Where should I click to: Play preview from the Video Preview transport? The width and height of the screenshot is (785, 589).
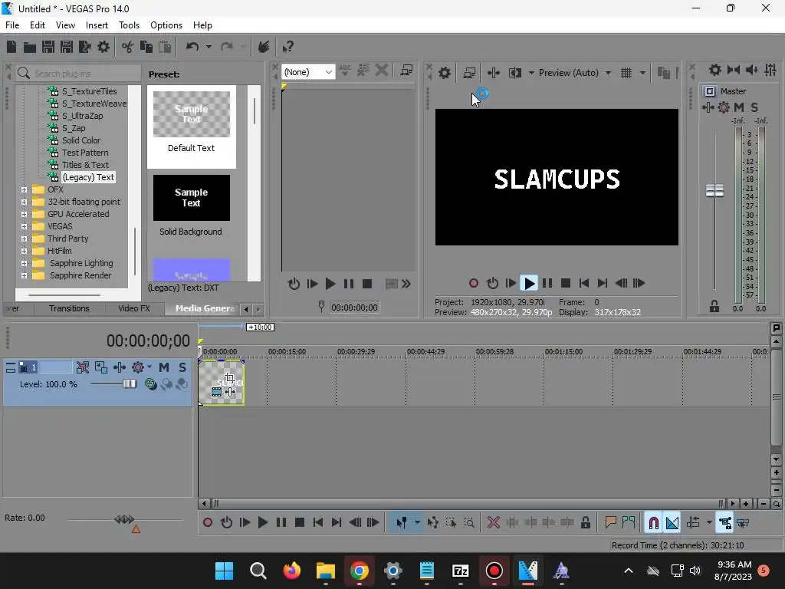(529, 284)
